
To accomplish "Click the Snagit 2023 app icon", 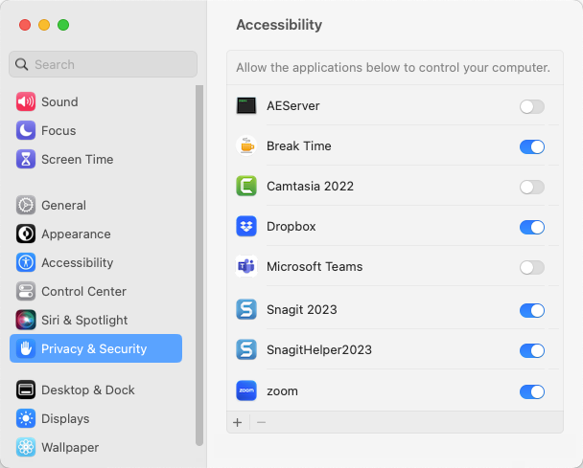I will click(246, 309).
